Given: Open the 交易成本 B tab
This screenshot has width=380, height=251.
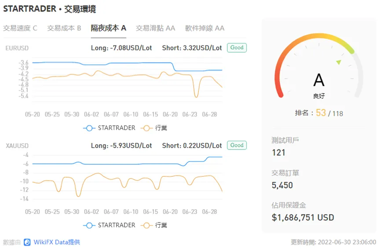Looking at the screenshot, I should [x=64, y=28].
